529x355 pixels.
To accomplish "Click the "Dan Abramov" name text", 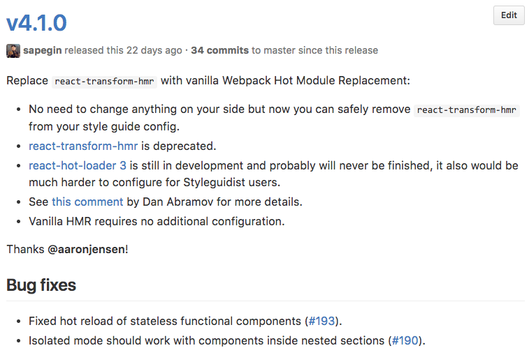I will point(175,202).
